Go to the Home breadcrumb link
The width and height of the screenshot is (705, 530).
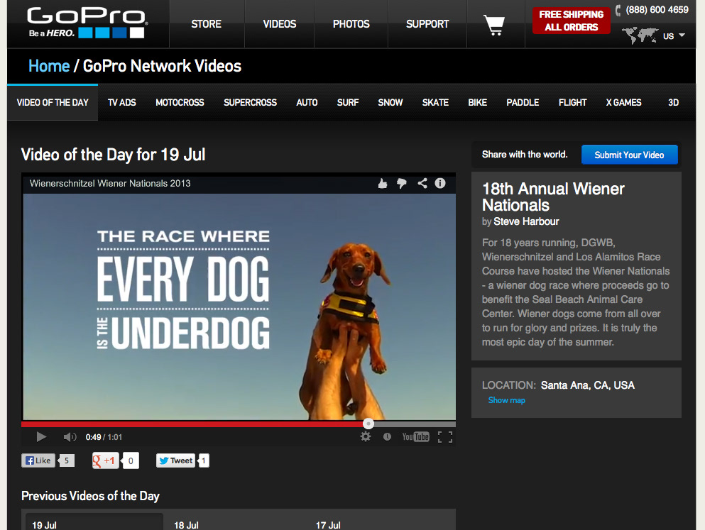coord(49,66)
